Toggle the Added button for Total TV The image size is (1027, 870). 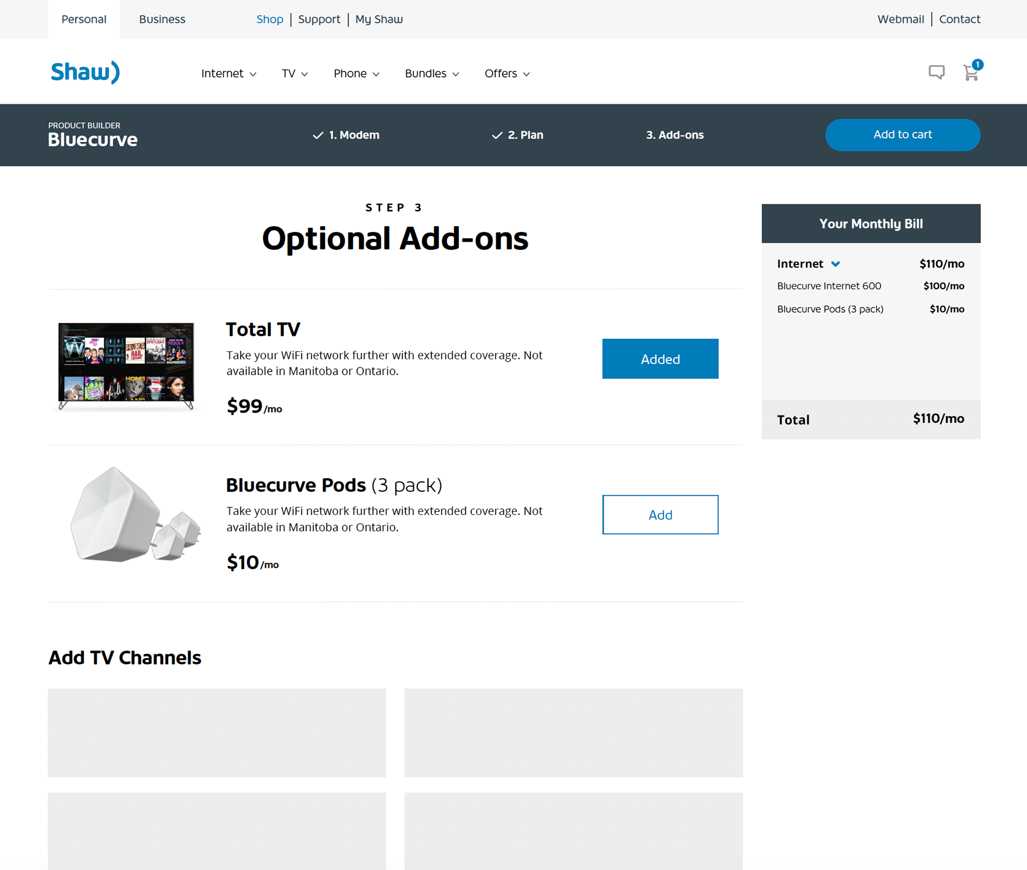660,359
